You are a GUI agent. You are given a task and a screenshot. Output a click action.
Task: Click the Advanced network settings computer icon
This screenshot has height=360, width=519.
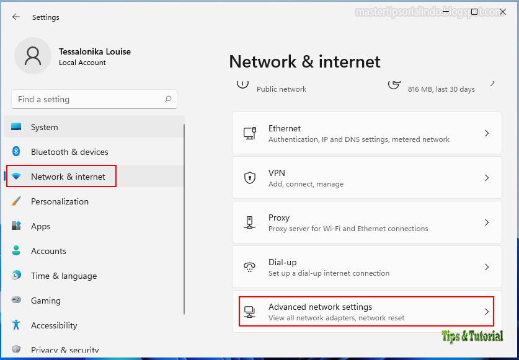[249, 312]
